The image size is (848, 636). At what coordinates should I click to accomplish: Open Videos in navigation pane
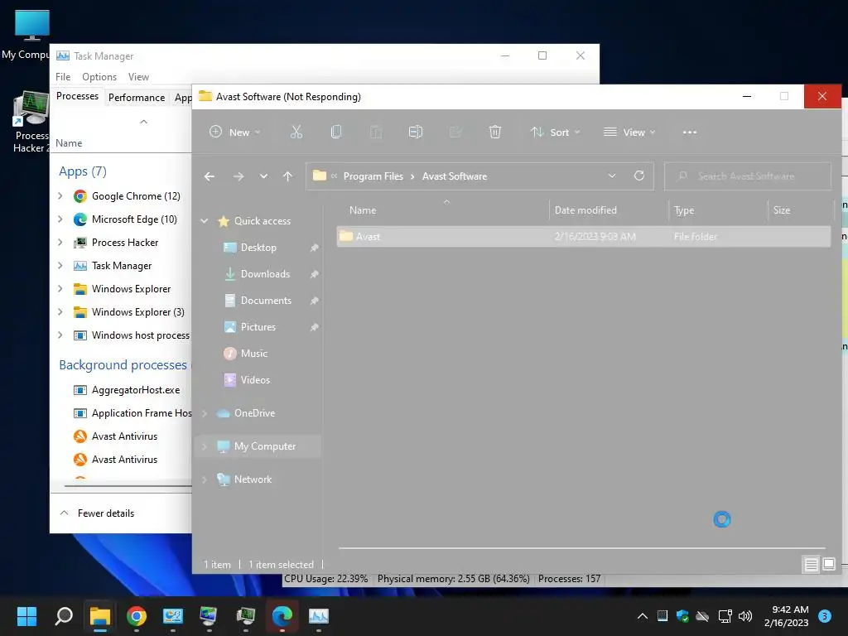point(255,379)
